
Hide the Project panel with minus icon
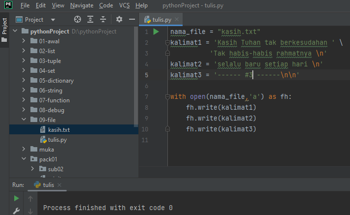pos(132,20)
